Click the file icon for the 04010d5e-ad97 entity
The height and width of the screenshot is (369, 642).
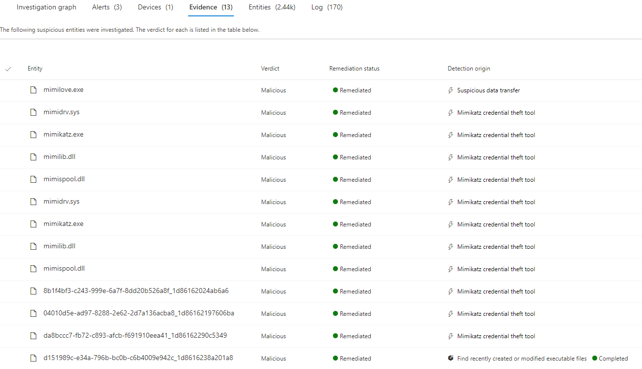pyautogui.click(x=33, y=313)
